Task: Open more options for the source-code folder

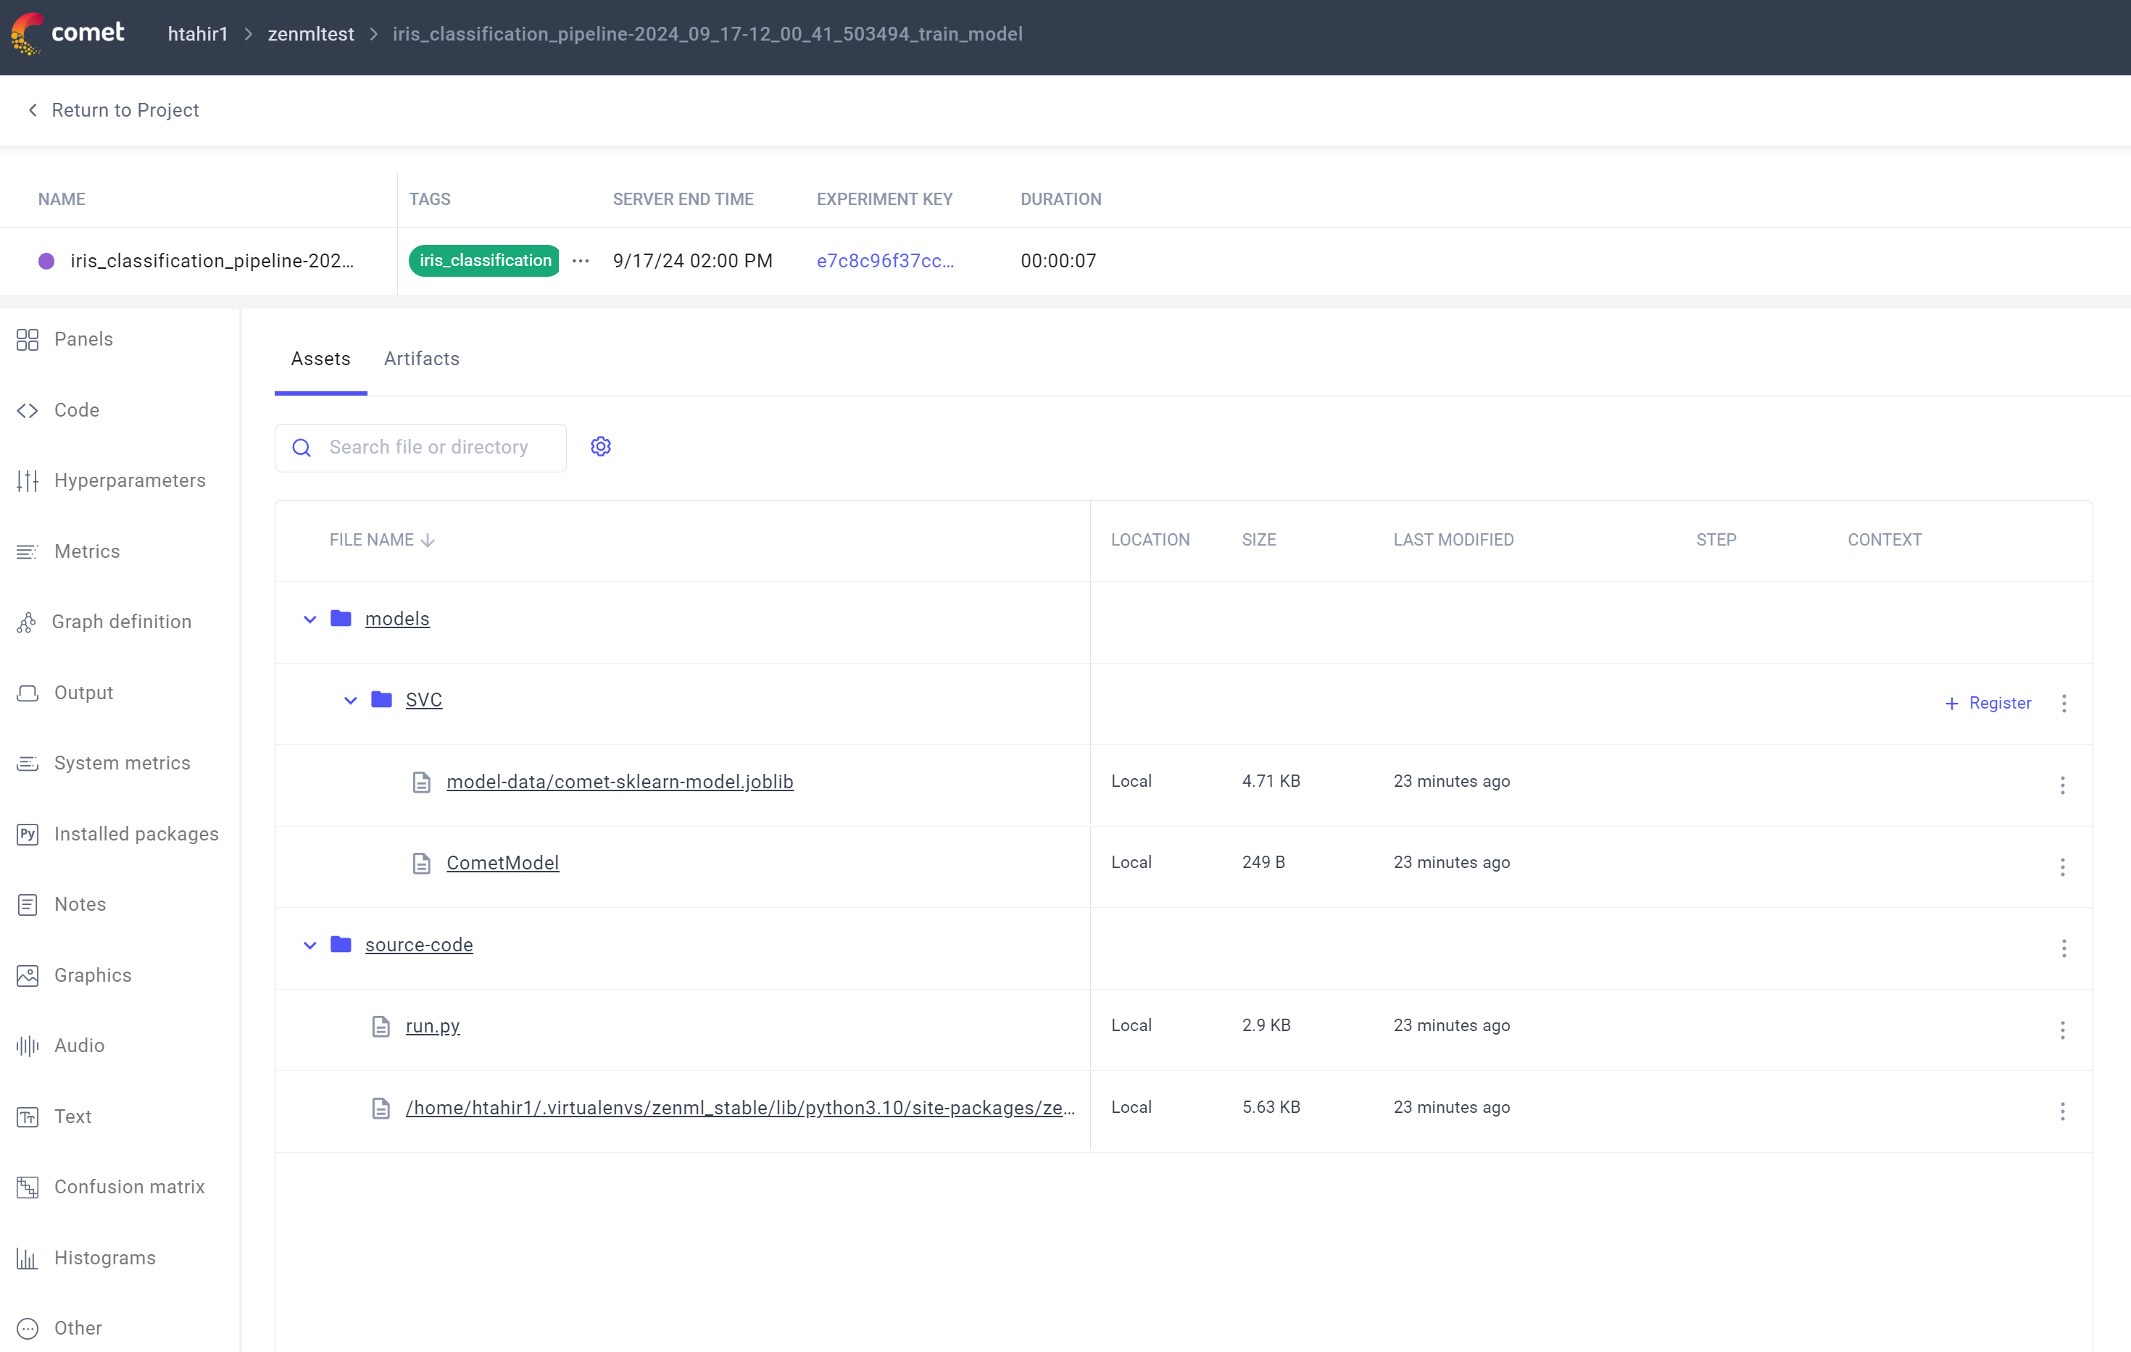Action: (2064, 948)
